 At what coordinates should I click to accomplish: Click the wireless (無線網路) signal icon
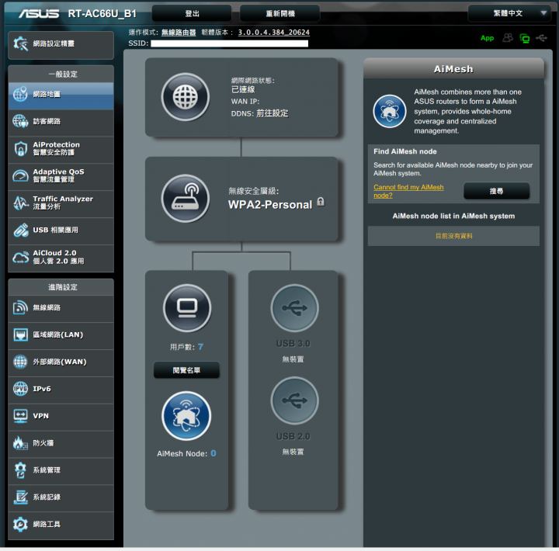tap(20, 307)
